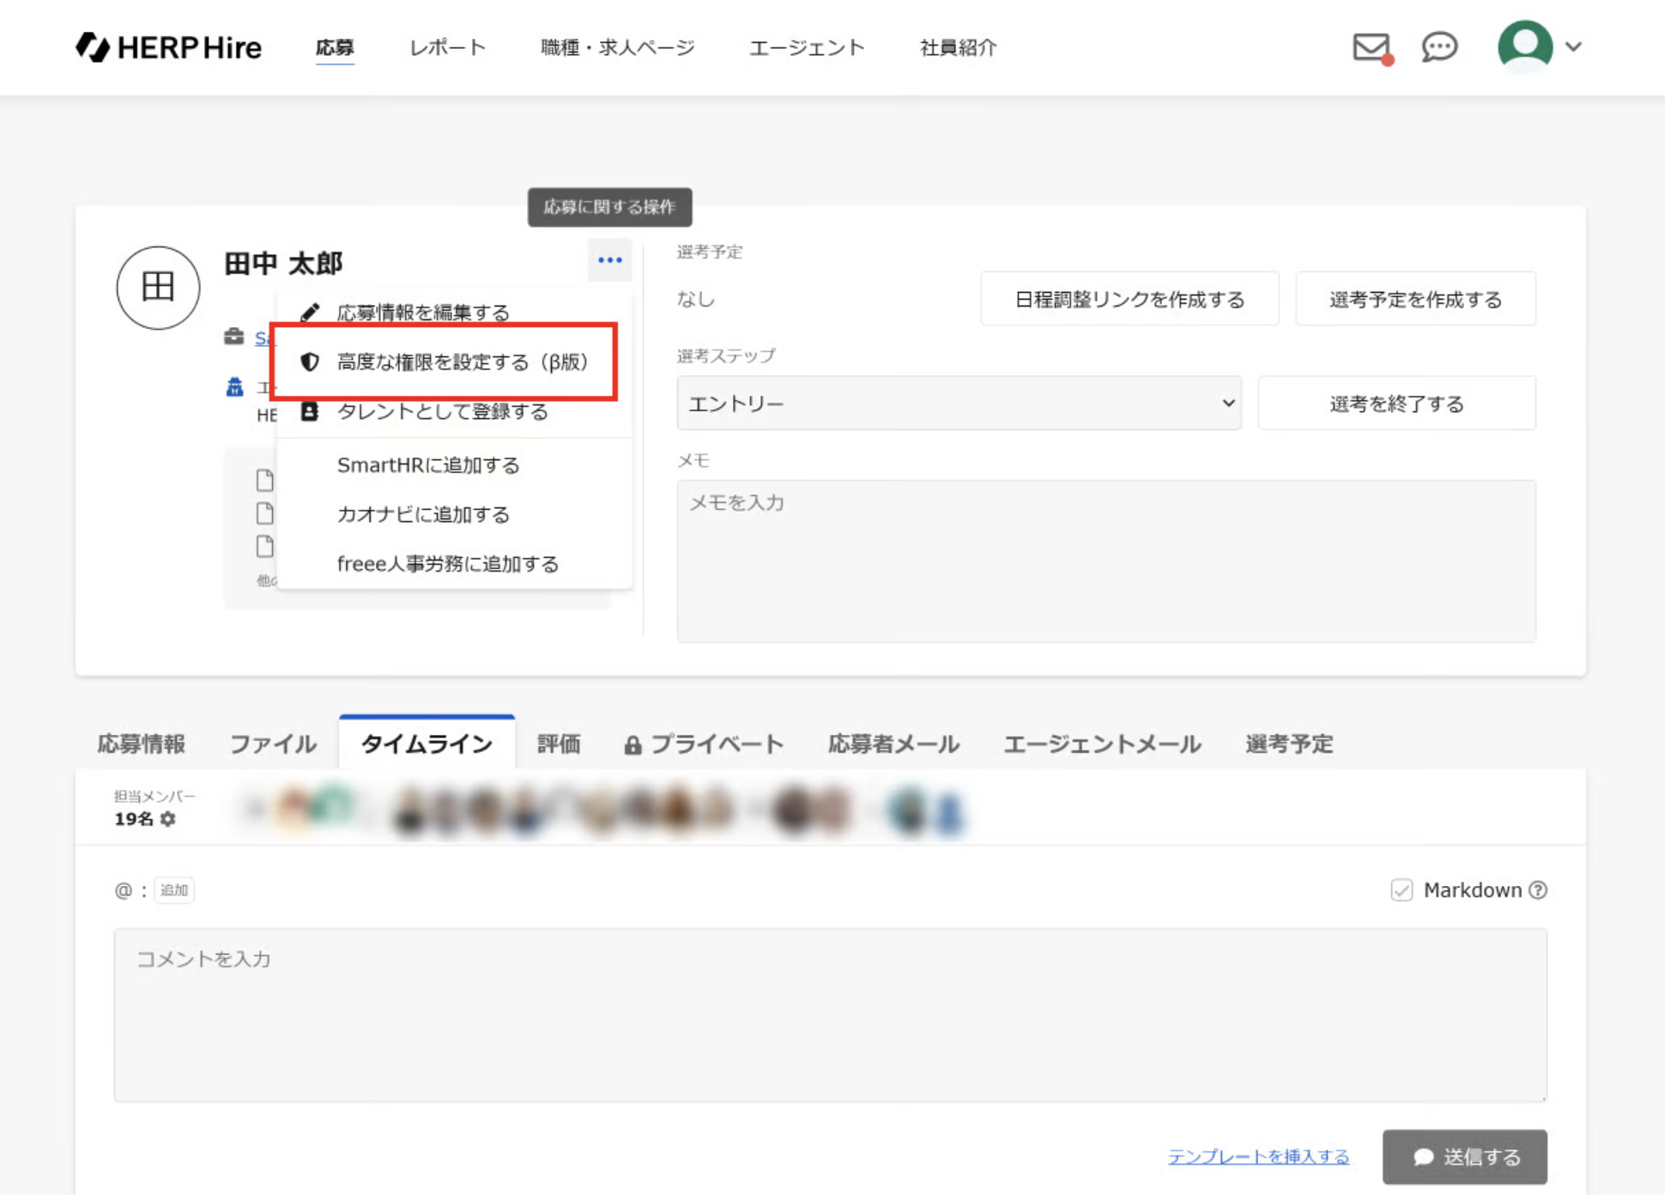Viewport: 1665px width, 1195px height.
Task: Click the テンプレートを挿入する link
Action: point(1258,1156)
